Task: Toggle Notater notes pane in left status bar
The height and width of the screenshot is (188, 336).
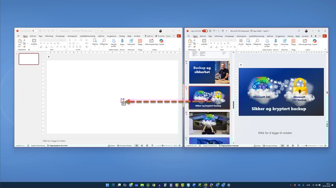Action: click(111, 146)
